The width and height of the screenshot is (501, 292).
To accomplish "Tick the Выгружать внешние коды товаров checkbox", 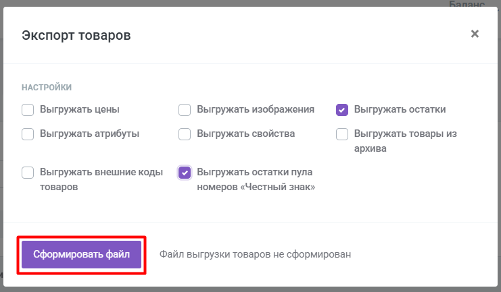I will (28, 173).
